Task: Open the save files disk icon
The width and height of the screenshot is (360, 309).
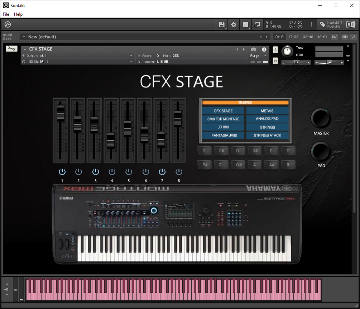Action: click(222, 25)
